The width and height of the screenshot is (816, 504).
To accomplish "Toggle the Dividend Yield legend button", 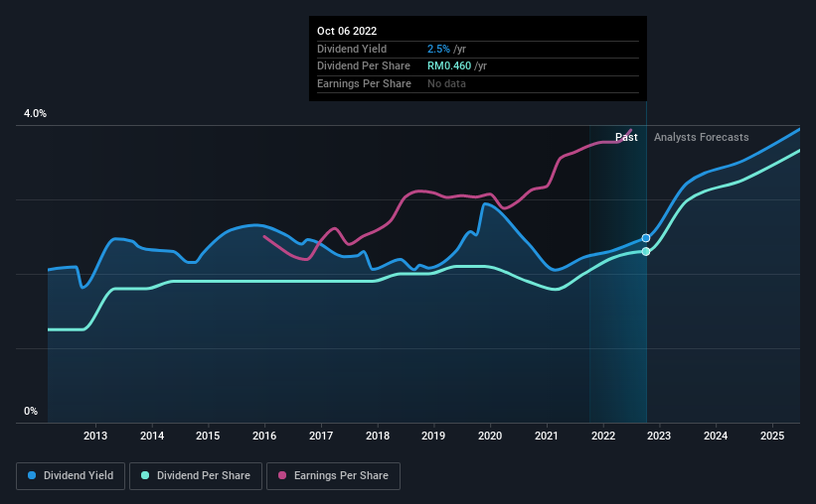I will click(71, 476).
